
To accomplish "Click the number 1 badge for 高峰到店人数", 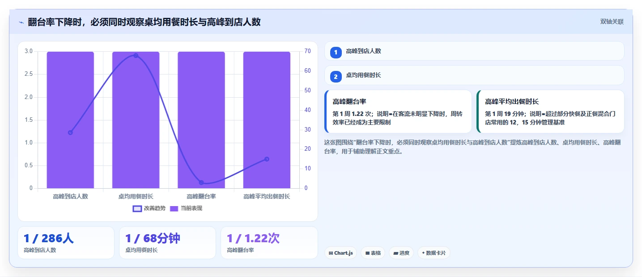I will (336, 52).
